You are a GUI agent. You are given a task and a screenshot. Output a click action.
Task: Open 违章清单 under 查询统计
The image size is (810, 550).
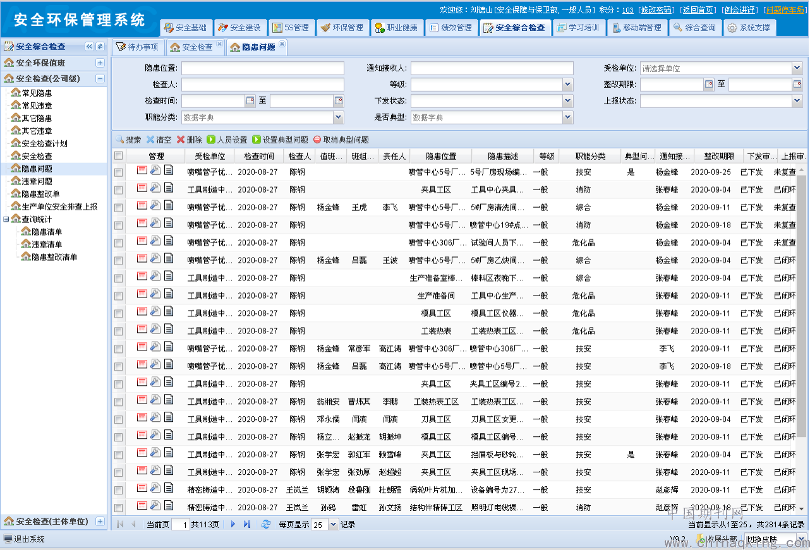(x=47, y=244)
